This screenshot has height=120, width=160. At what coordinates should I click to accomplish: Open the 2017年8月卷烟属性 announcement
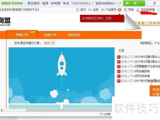[x=147, y=81]
